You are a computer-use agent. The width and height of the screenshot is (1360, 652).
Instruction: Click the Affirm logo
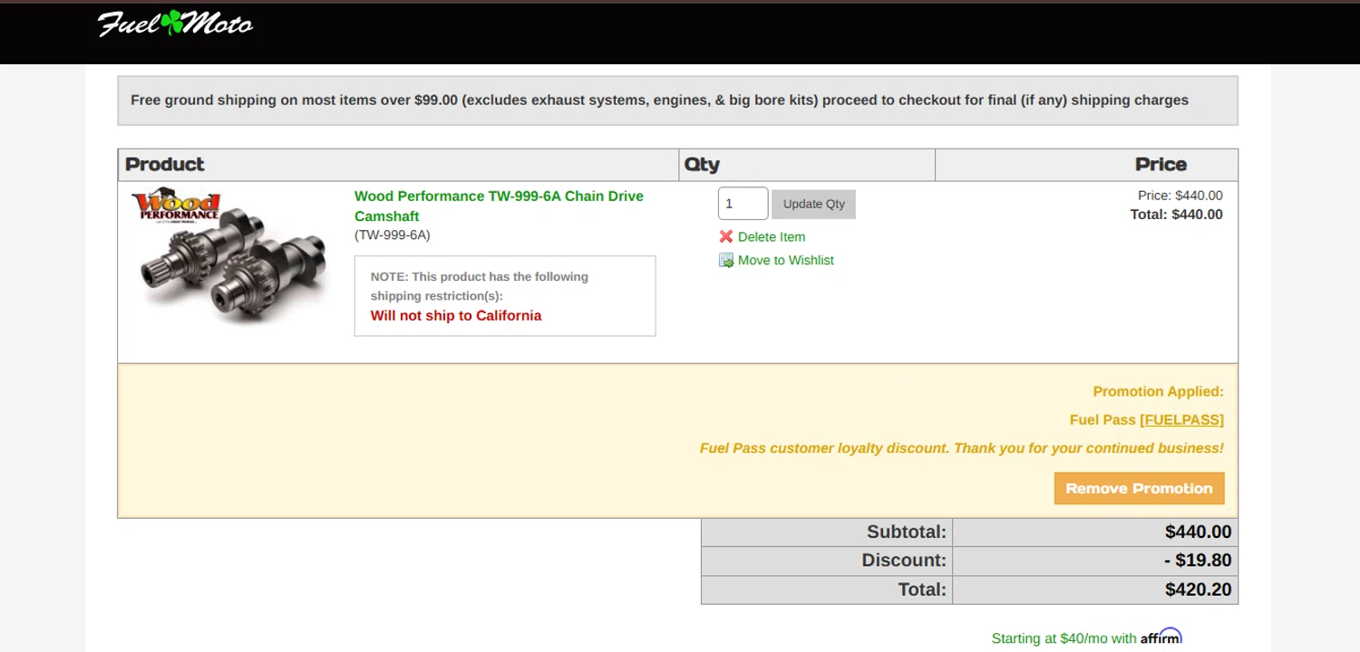[1161, 637]
